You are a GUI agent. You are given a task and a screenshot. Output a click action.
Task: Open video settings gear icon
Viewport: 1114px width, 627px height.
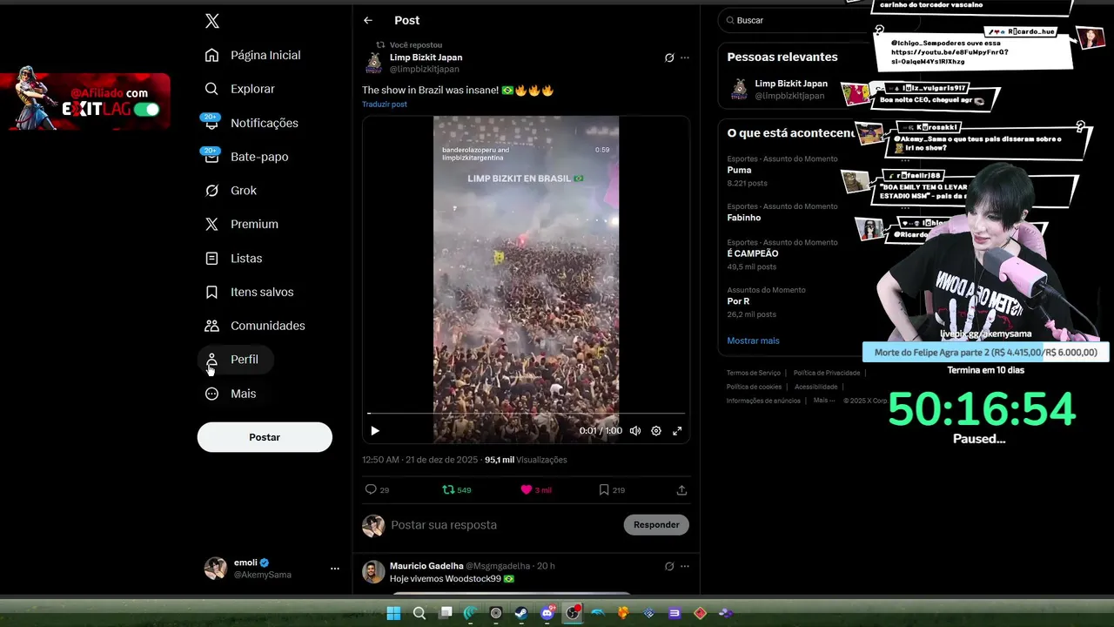pos(656,431)
